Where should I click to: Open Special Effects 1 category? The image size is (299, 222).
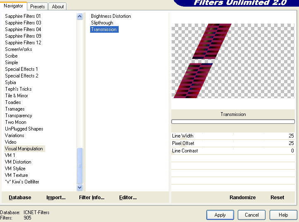point(22,69)
